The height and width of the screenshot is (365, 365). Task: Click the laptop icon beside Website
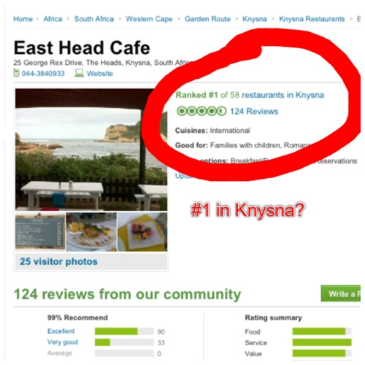[x=79, y=73]
